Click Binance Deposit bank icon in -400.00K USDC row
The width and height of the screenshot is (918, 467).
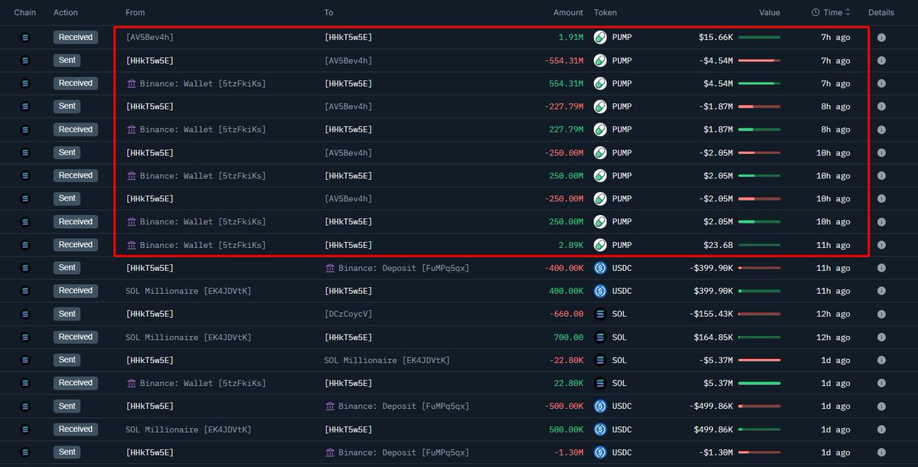click(x=330, y=268)
